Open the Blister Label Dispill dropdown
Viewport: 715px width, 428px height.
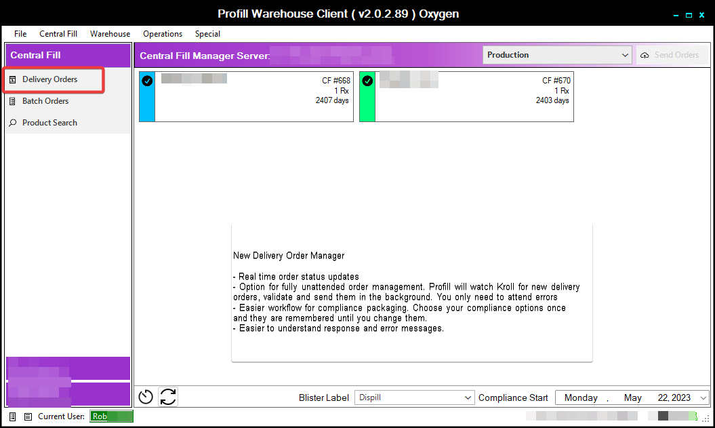tap(414, 397)
